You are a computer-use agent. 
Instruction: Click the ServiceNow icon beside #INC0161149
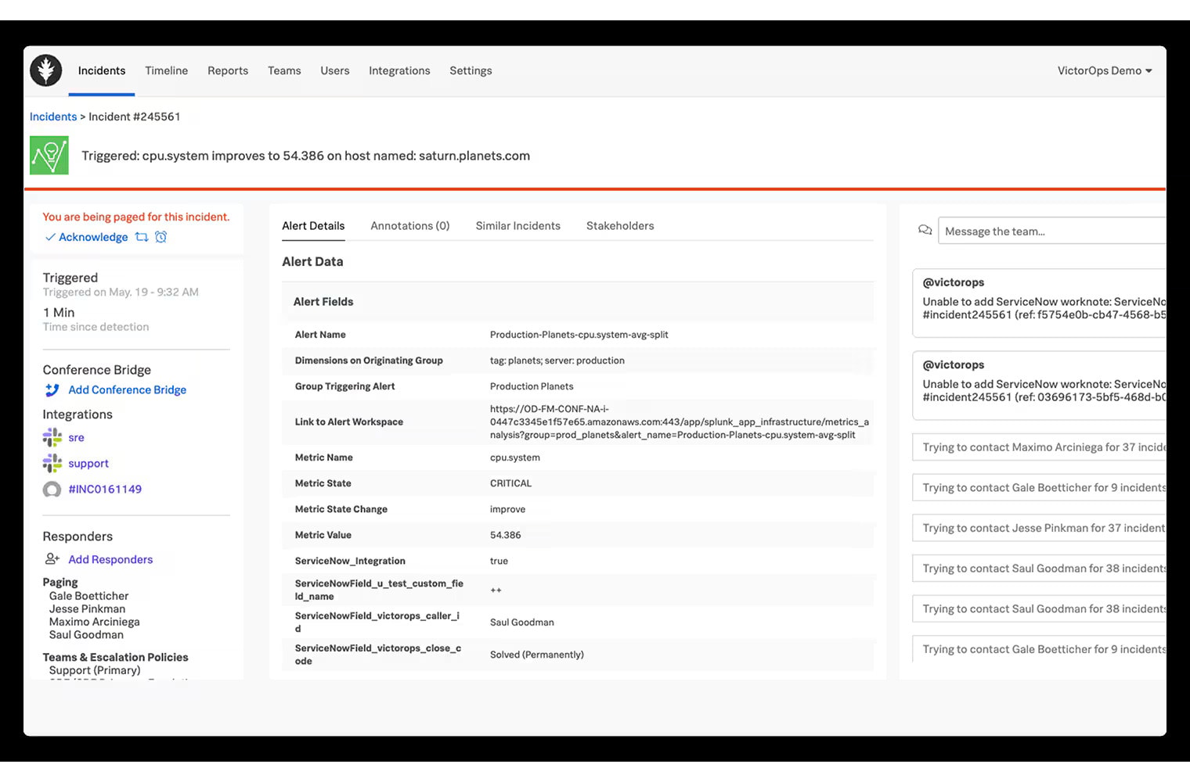[52, 489]
